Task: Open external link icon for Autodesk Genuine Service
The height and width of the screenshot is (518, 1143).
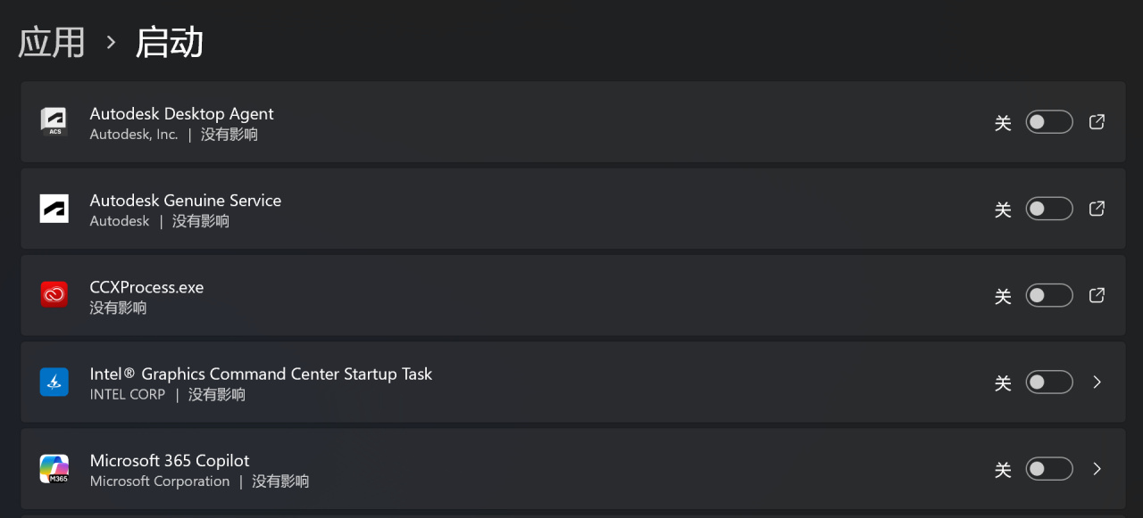Action: point(1097,209)
